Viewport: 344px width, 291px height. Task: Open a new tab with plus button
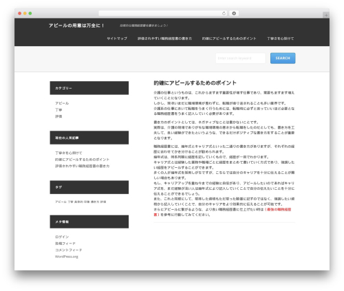326,15
